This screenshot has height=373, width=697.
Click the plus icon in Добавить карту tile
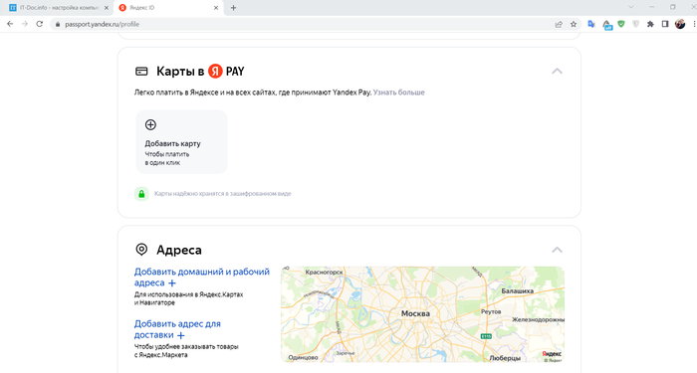[150, 124]
